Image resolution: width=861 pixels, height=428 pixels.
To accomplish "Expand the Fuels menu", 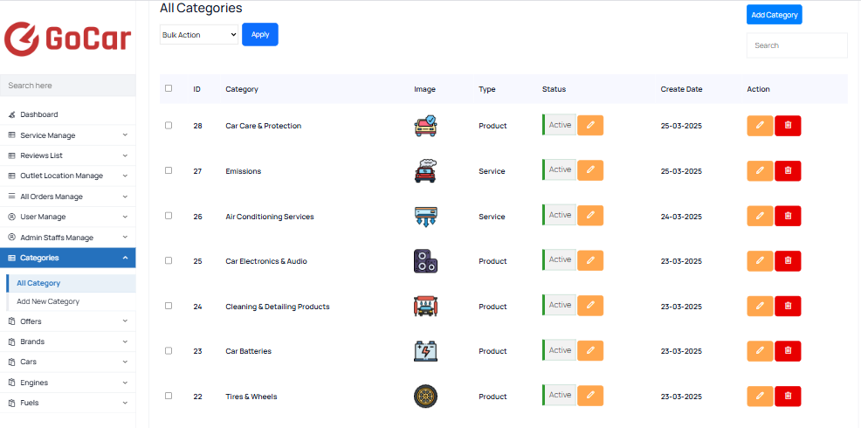I will [x=67, y=403].
